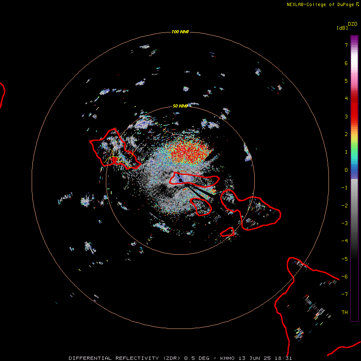This screenshot has width=361, height=361.
Task: Click the 6 tick label on scale
Action: 346,63
